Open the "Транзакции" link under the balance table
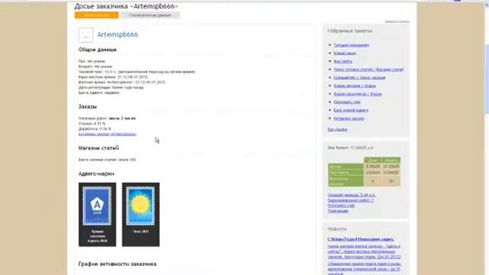This screenshot has height=275, width=489. pyautogui.click(x=338, y=211)
